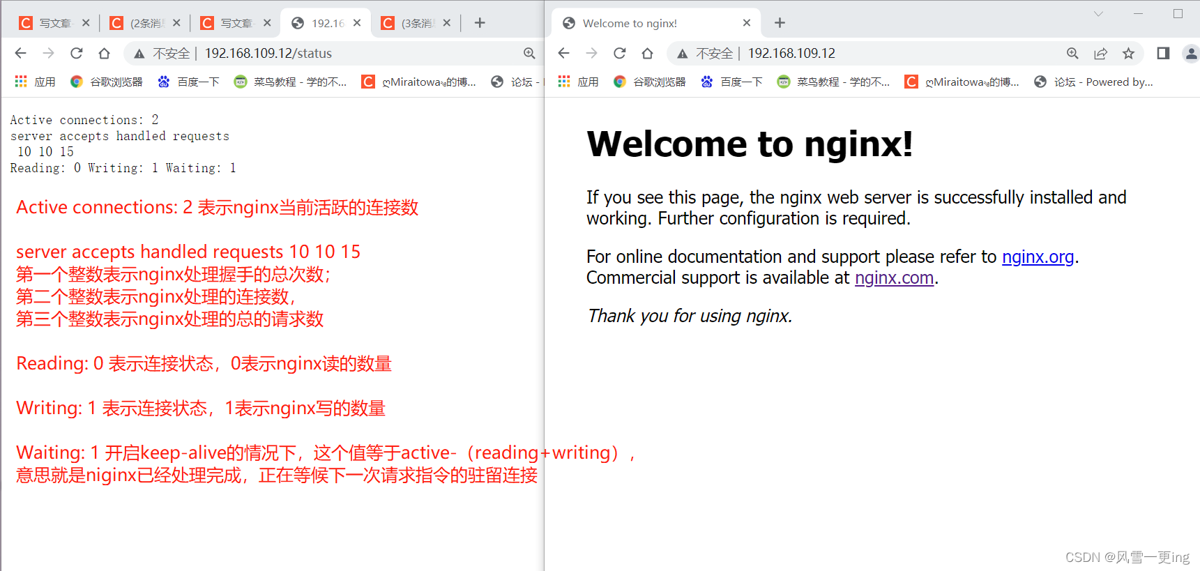Click the 'server accepts handled requests' line
The width and height of the screenshot is (1200, 571).
point(119,136)
